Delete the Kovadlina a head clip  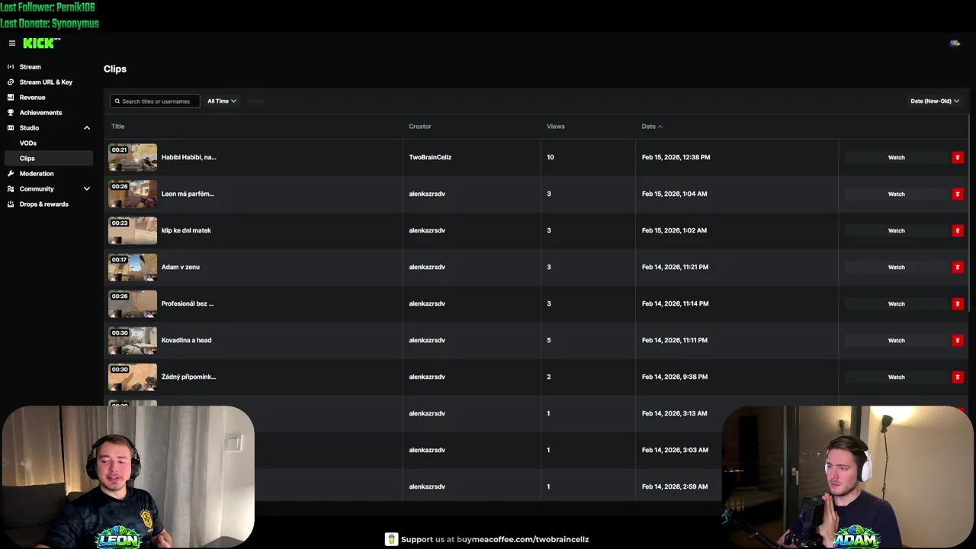[x=958, y=340]
